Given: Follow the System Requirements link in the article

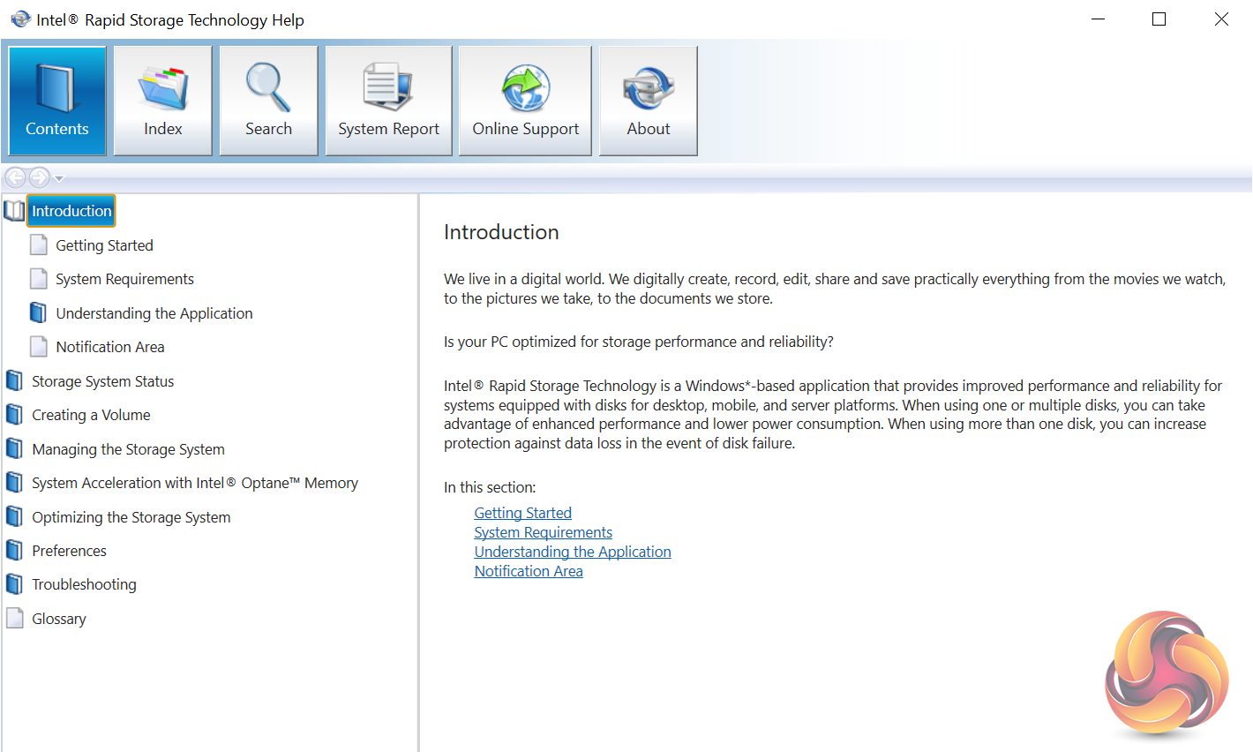Looking at the screenshot, I should click(x=544, y=532).
